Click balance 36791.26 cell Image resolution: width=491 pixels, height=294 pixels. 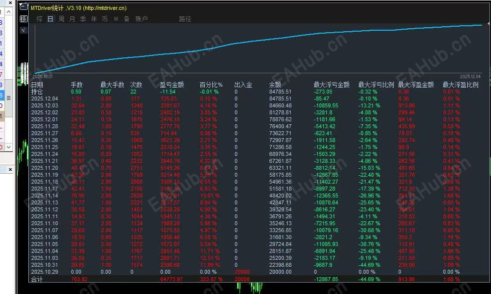click(x=280, y=216)
